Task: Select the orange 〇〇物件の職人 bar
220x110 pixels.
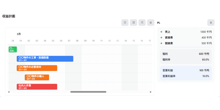Action: (x=37, y=77)
